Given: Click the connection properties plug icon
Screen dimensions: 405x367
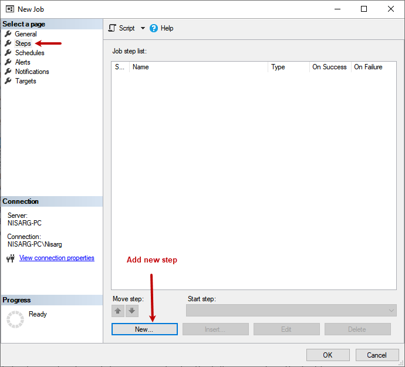Looking at the screenshot, I should point(11,258).
